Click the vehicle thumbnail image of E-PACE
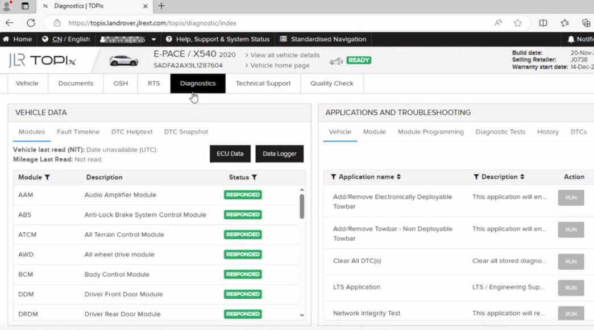 coord(123,61)
